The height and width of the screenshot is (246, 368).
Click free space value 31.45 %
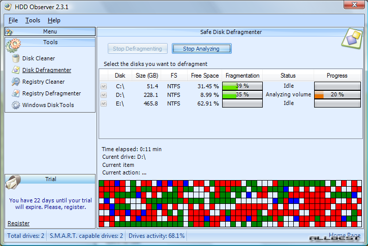[x=208, y=86]
